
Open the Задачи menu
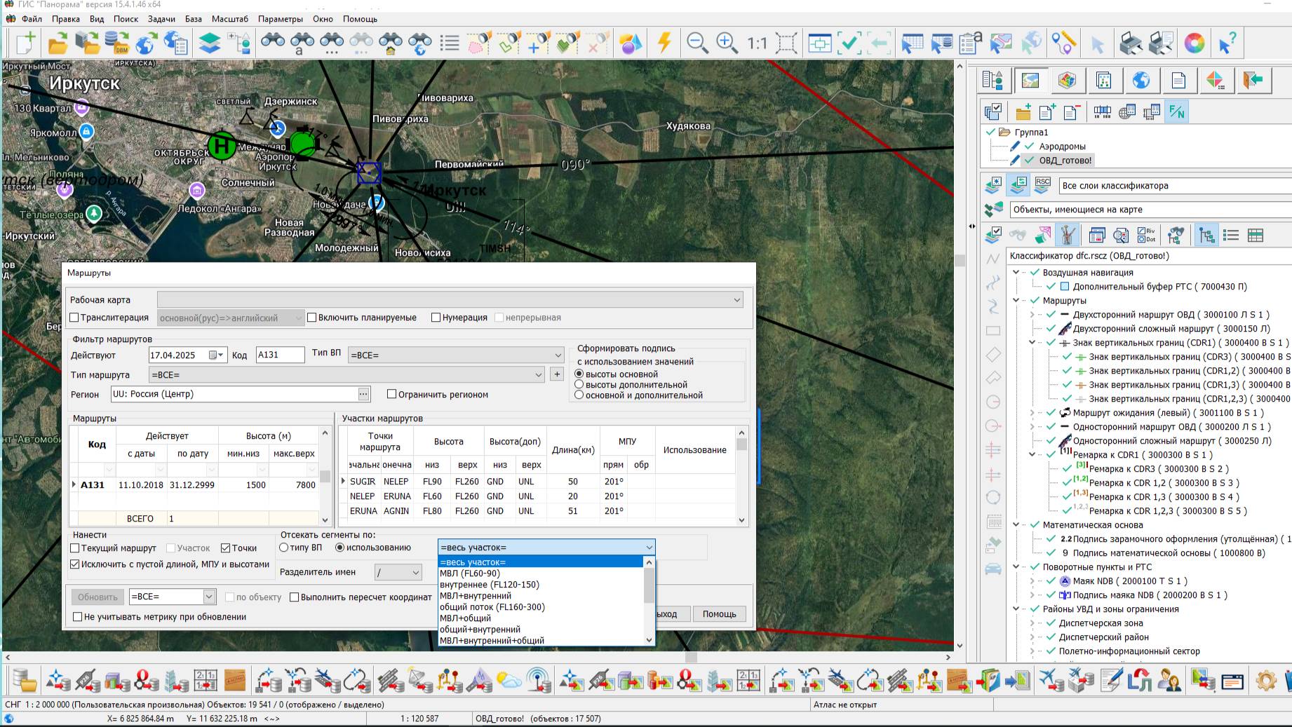[x=161, y=19]
